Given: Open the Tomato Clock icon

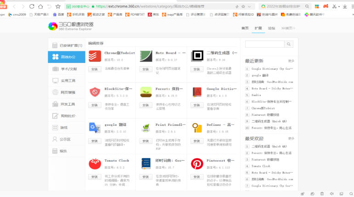Looking at the screenshot, I should [95, 163].
